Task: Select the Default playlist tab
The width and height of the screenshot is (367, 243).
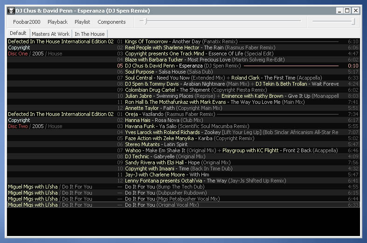Action: [18, 34]
